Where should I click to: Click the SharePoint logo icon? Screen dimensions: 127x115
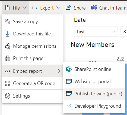tap(69, 69)
